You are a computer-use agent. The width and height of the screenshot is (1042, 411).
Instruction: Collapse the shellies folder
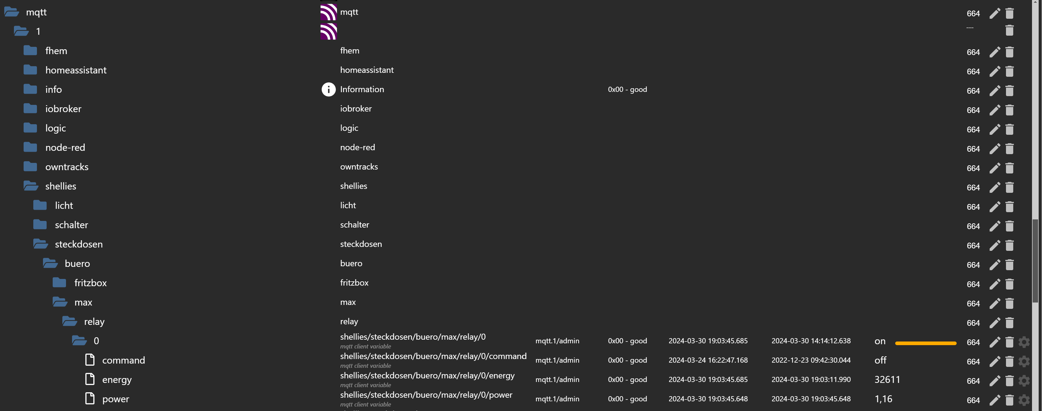[31, 186]
